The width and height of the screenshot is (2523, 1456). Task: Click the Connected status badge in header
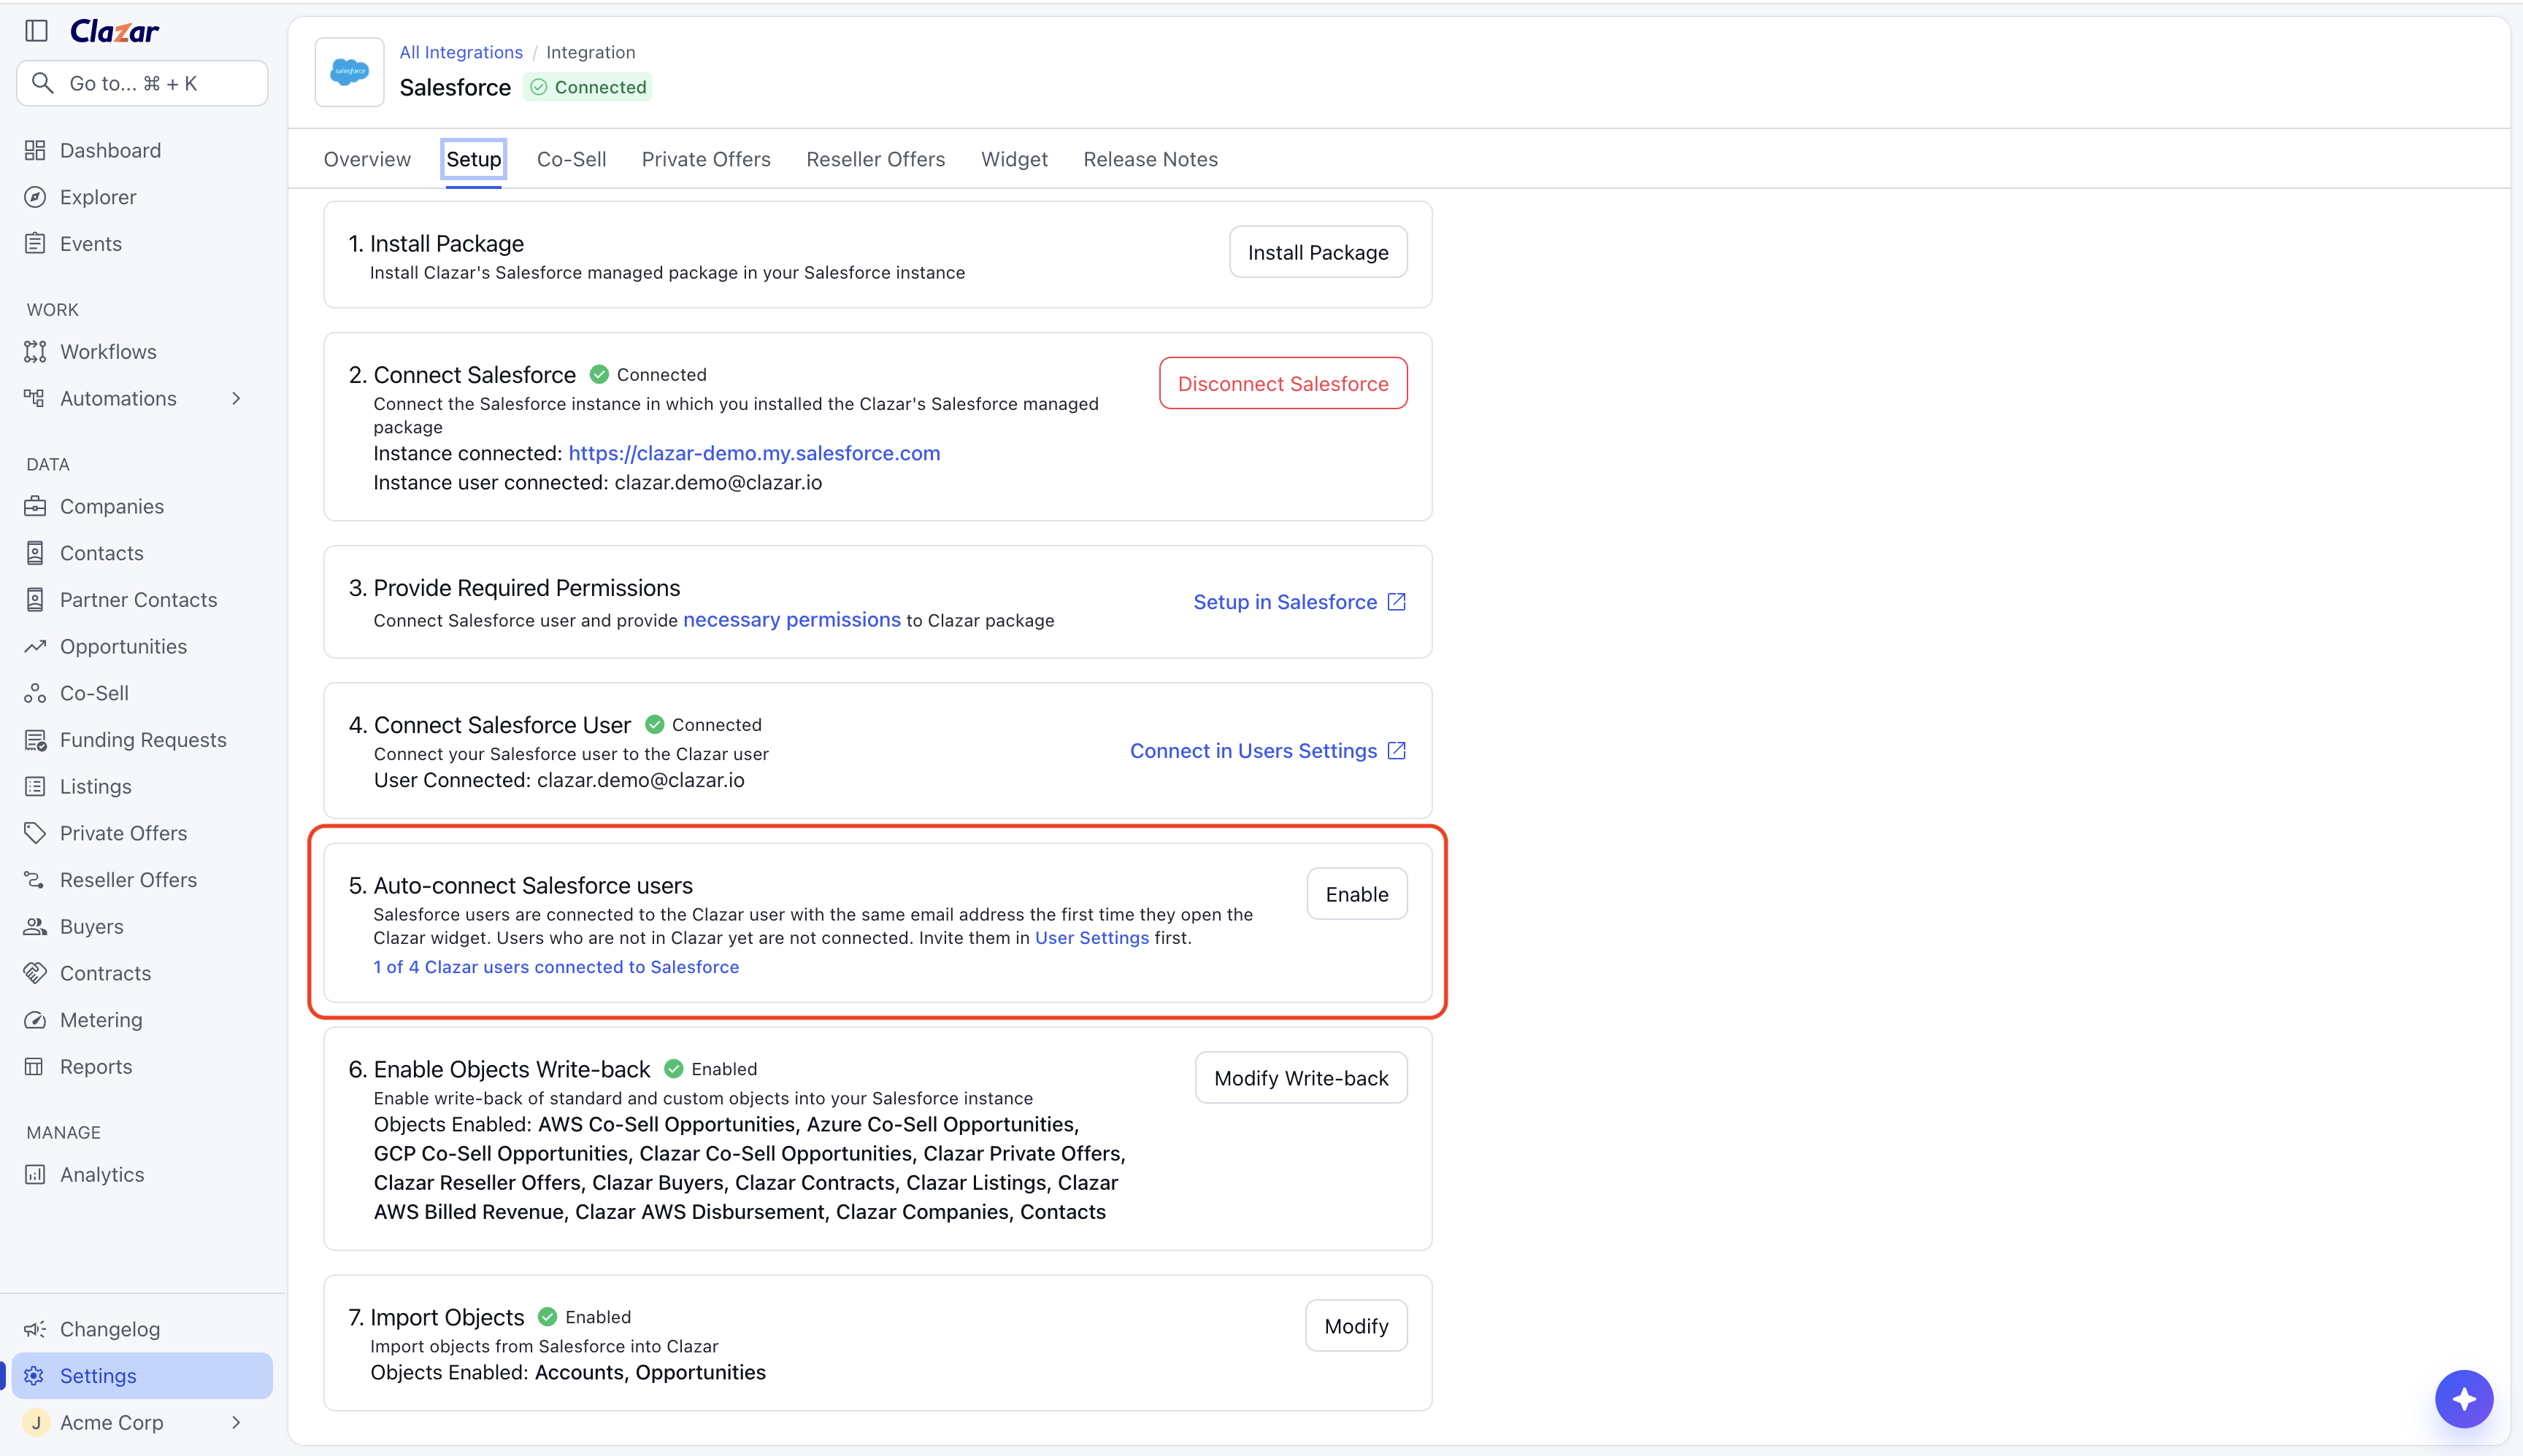tap(588, 87)
